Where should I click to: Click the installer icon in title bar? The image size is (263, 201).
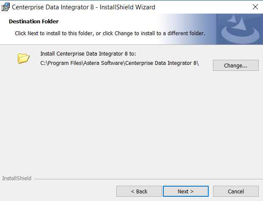coord(6,7)
